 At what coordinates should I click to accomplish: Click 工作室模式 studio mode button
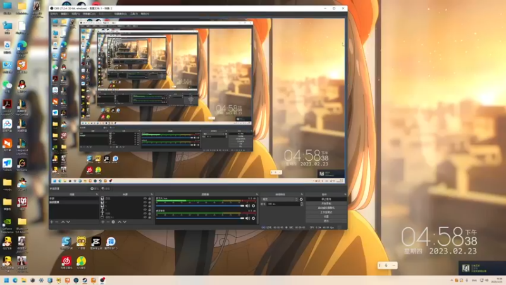[326, 212]
